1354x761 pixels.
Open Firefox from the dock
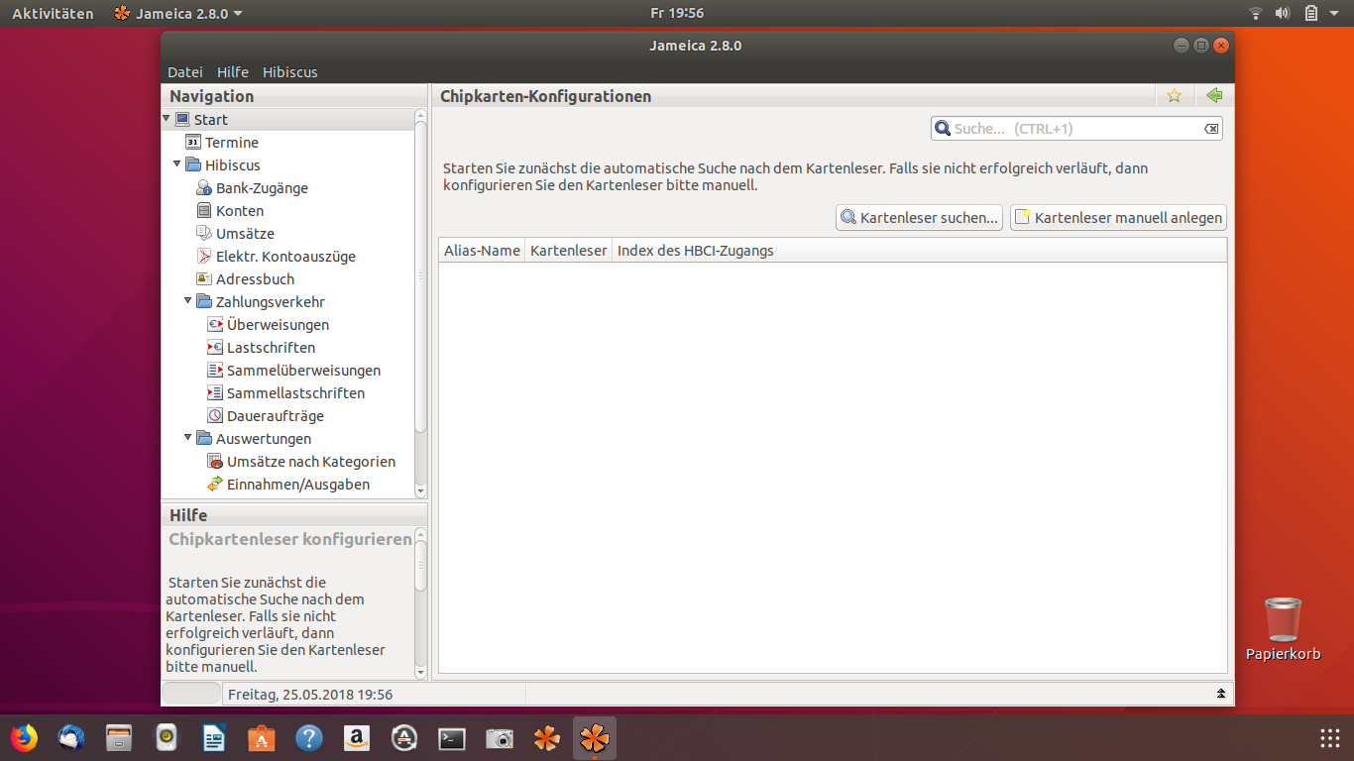point(24,738)
